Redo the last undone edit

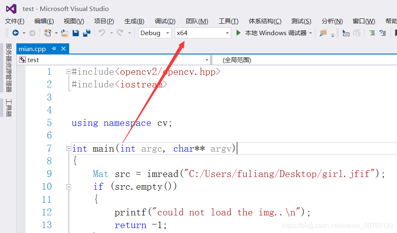(120, 33)
